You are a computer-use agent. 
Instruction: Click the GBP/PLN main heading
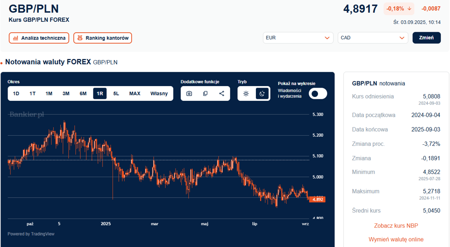[x=34, y=9]
